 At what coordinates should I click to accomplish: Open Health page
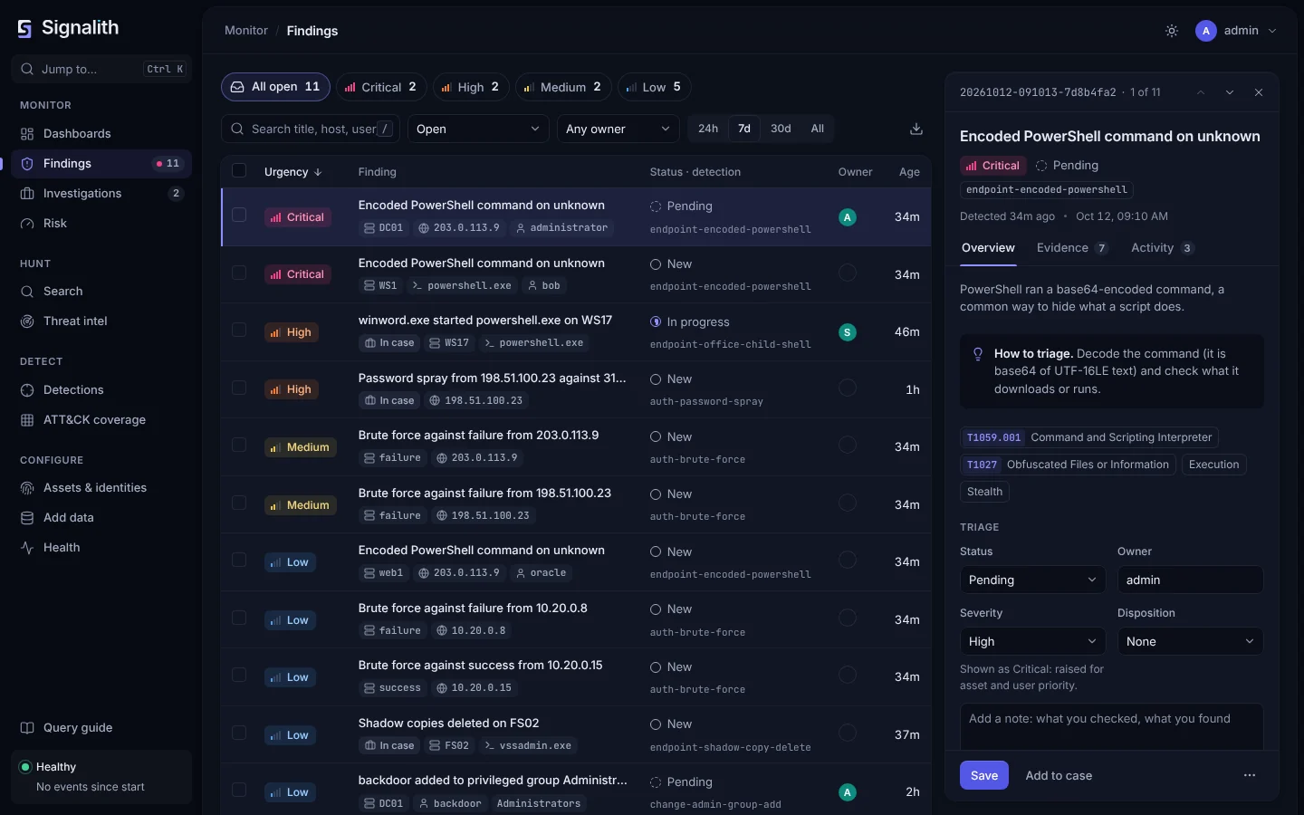pyautogui.click(x=101, y=547)
